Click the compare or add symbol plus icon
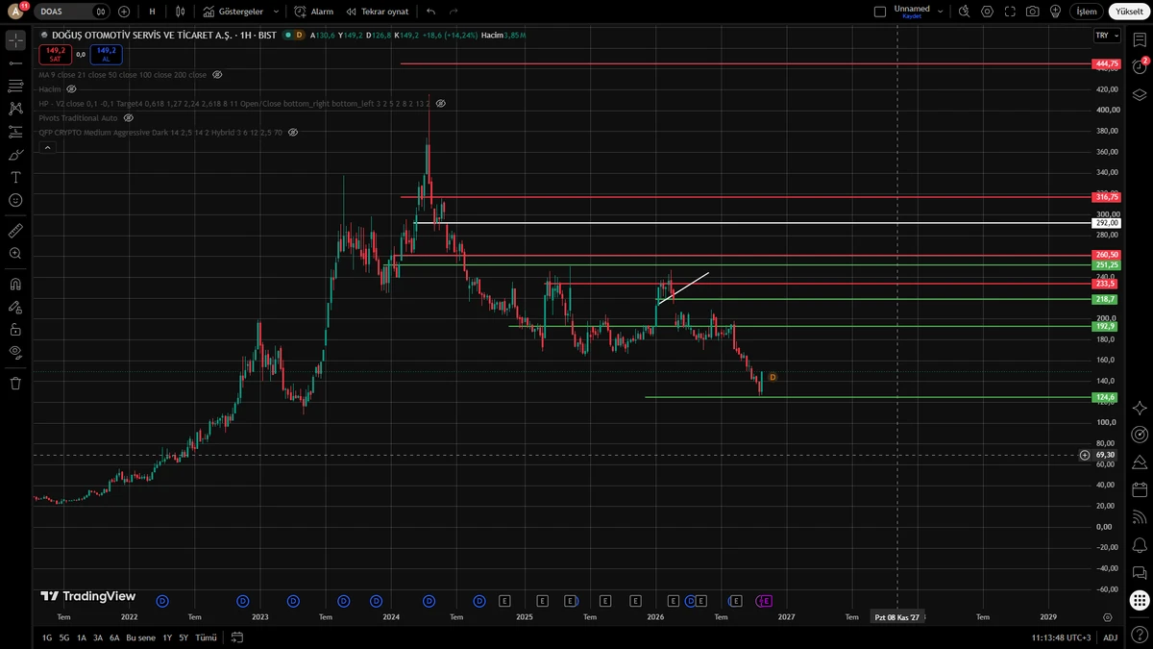Screen dimensions: 1153x649 point(124,12)
